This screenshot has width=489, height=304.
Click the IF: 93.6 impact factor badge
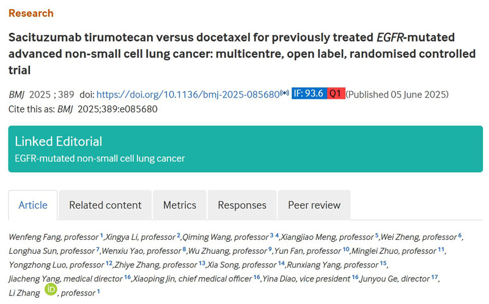click(309, 94)
